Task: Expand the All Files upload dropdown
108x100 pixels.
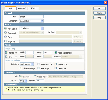Action: [31, 28]
